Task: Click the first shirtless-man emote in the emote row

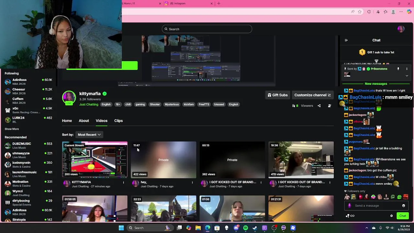Action: click(x=347, y=197)
